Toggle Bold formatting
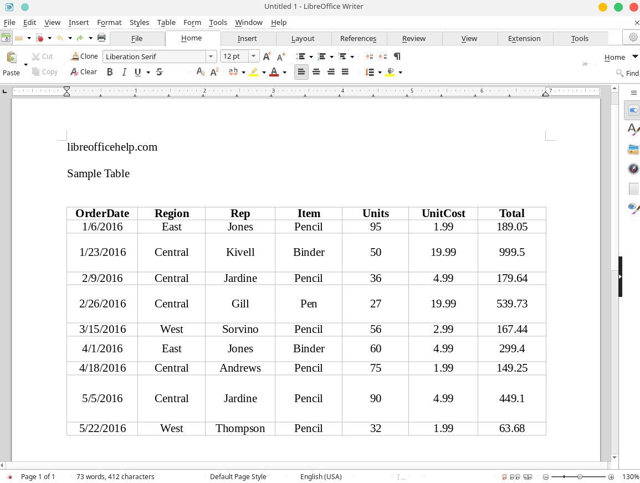 109,72
